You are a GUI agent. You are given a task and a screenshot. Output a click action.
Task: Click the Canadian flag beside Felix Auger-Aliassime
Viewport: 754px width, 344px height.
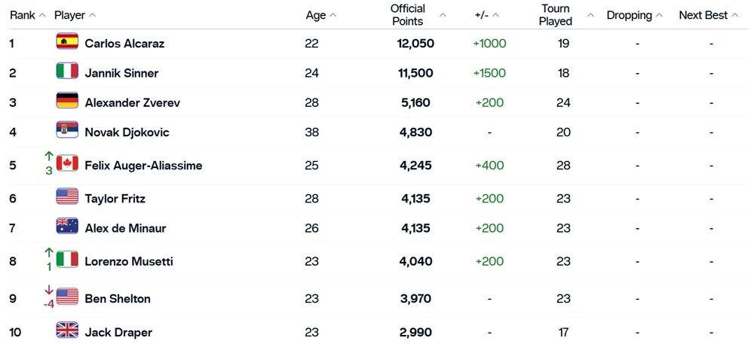67,163
